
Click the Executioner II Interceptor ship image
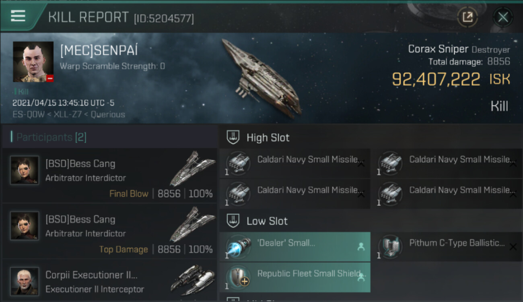(x=192, y=280)
